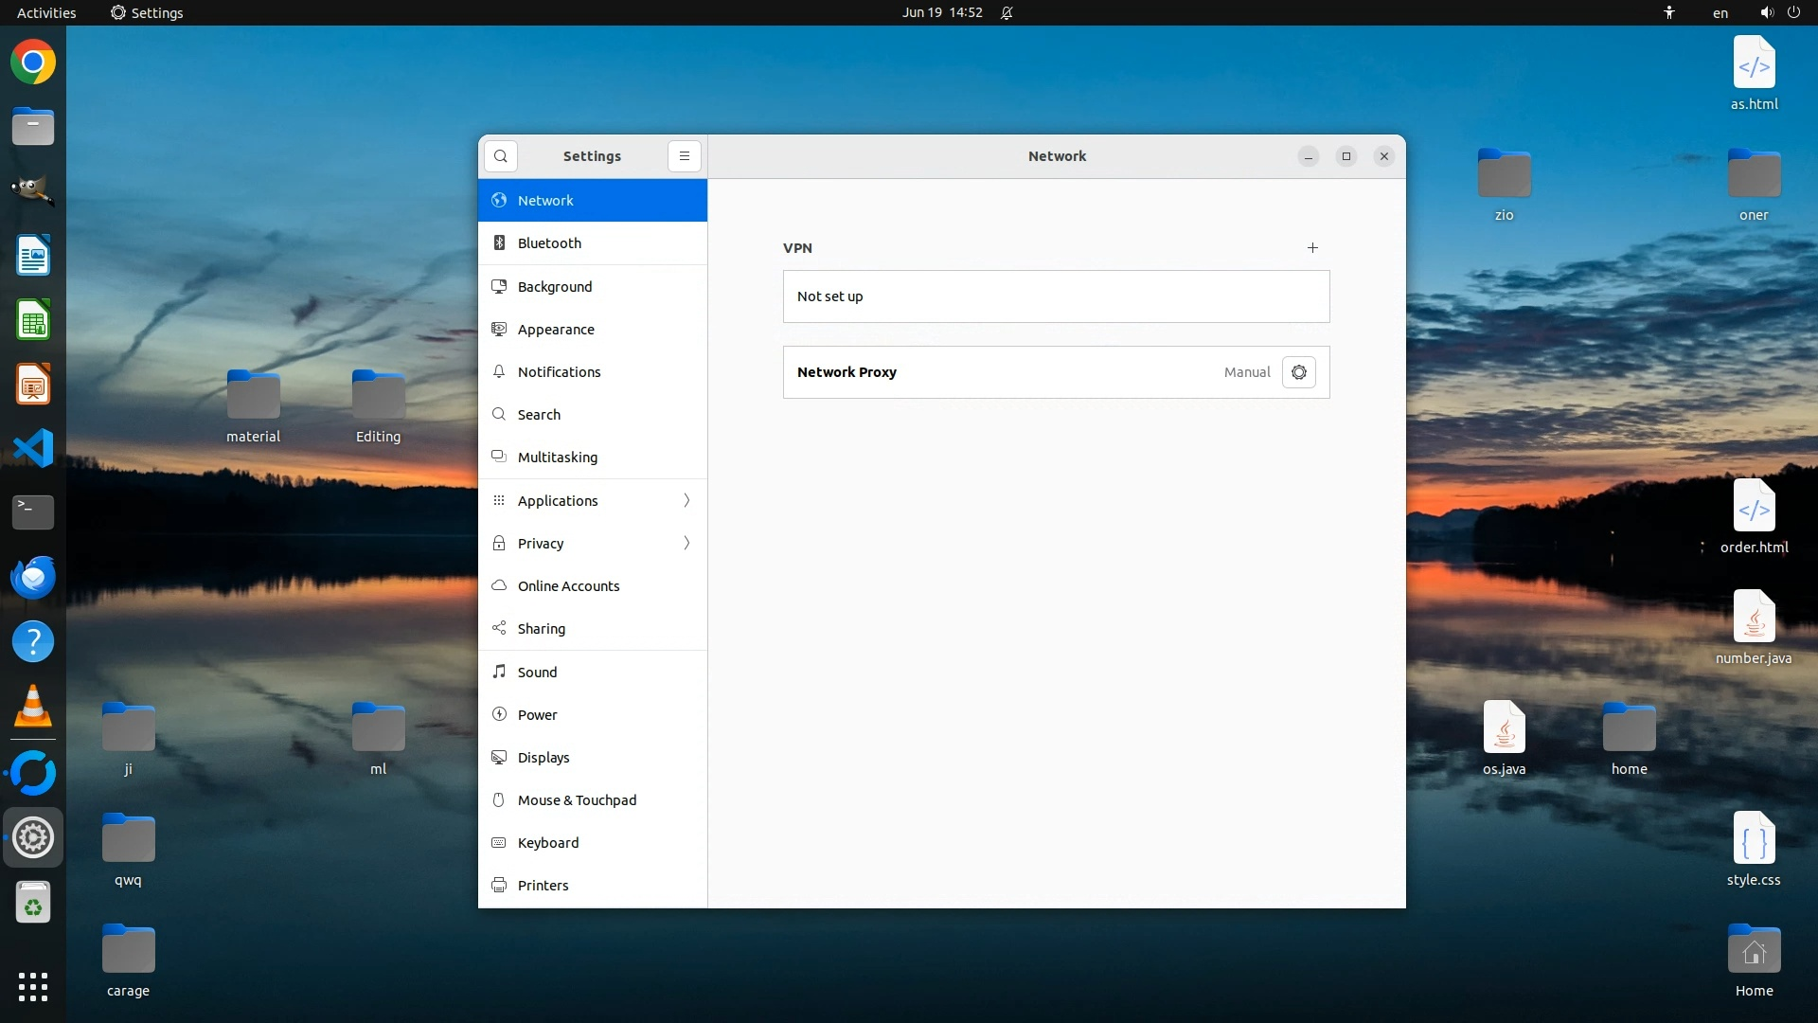Open Thunderbird mail from dock

pyautogui.click(x=33, y=577)
